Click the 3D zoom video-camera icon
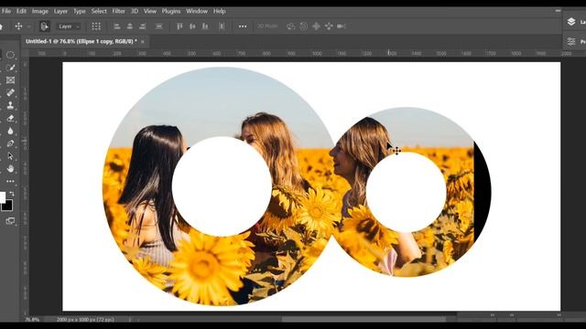Viewport: 586px width, 329px height. click(342, 27)
